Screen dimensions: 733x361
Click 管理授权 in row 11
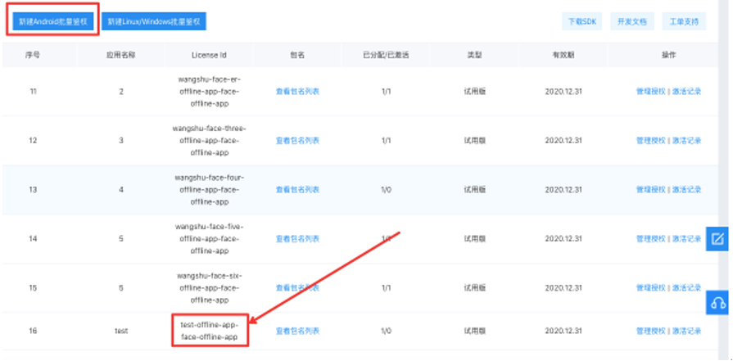click(x=651, y=92)
